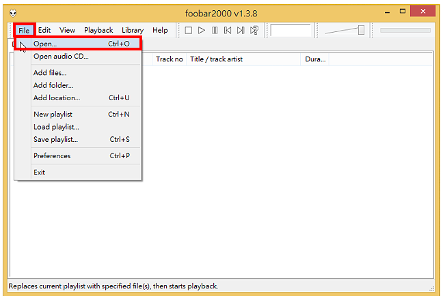
Task: Start playback with the Play button
Action: point(202,30)
